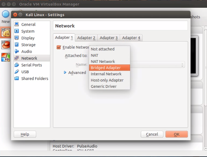Switch to Adapter 1 tab

tap(64, 37)
